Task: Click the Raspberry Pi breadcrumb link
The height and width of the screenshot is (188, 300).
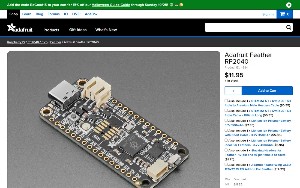Action: 16,42
